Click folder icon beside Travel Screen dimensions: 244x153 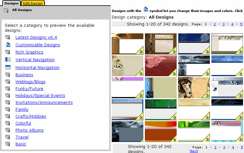point(8,137)
